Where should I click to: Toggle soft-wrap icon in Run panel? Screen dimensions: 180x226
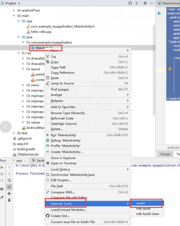[9, 180]
